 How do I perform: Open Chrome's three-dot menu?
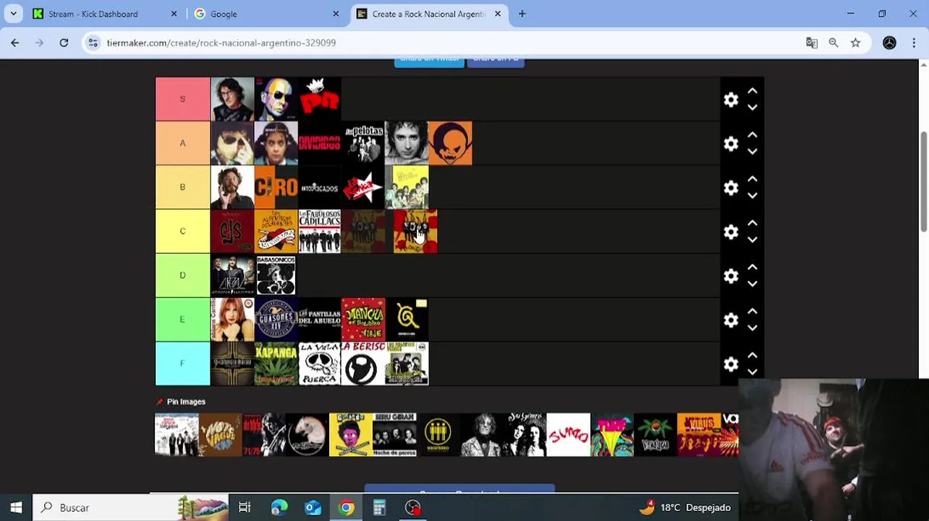pos(914,43)
